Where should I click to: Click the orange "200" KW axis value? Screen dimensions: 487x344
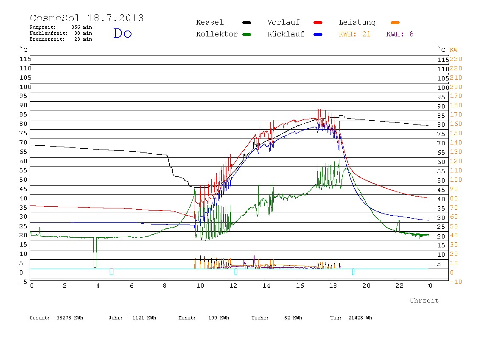(x=456, y=87)
